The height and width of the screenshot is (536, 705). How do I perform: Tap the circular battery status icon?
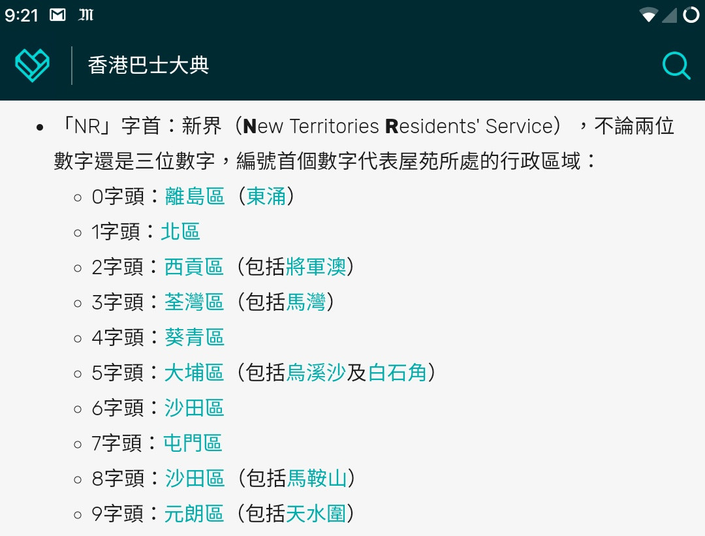[x=691, y=15]
